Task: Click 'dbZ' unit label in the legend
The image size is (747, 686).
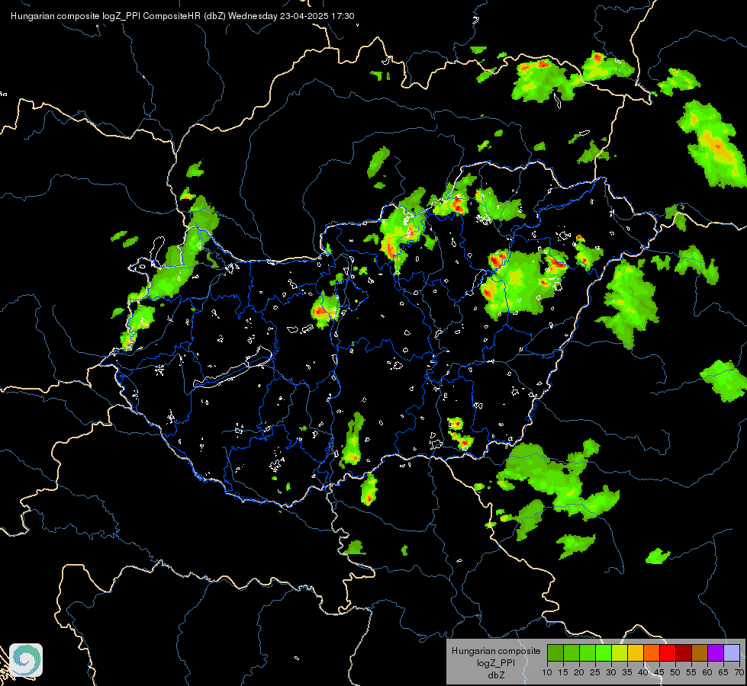Action: [x=496, y=675]
